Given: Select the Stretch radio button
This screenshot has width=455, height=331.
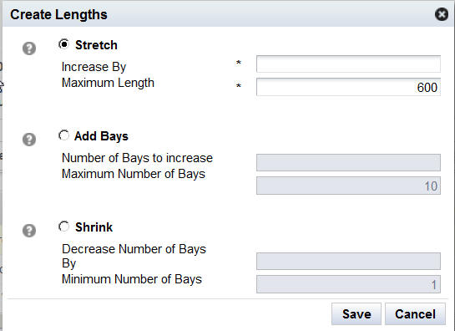Looking at the screenshot, I should (63, 44).
